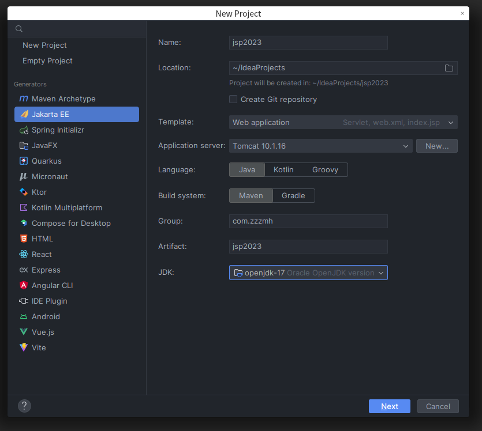
Task: Select the Spring Initializr icon
Action: pyautogui.click(x=24, y=130)
